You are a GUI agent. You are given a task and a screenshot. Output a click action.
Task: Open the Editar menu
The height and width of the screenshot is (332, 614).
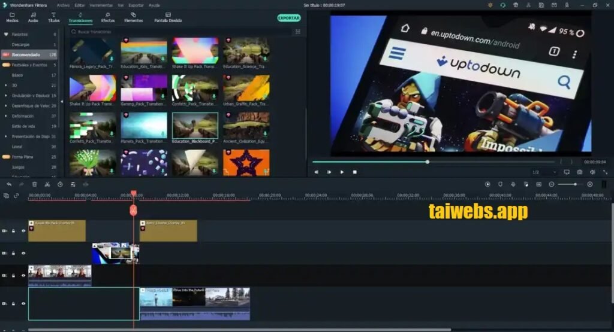pyautogui.click(x=80, y=5)
